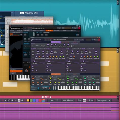
Task: Click the A automation button on teal track
Action: 118,1
